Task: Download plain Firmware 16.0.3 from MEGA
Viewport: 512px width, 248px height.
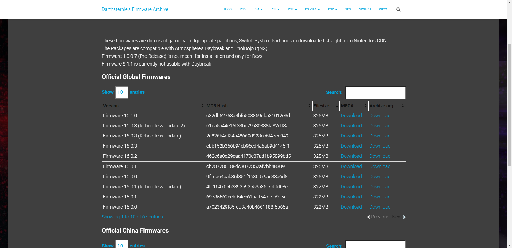Action: tap(351, 146)
